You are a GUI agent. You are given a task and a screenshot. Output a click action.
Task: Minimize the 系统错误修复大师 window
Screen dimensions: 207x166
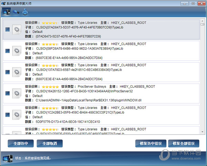tap(185, 4)
